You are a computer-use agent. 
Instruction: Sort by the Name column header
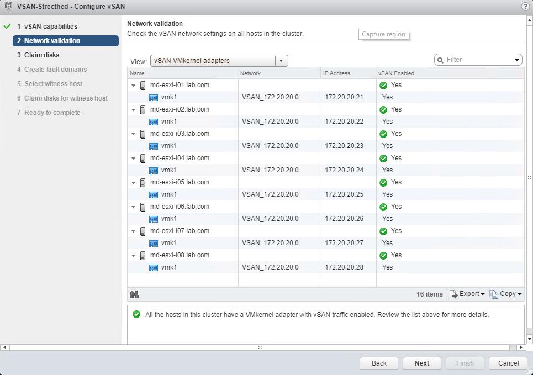[183, 73]
